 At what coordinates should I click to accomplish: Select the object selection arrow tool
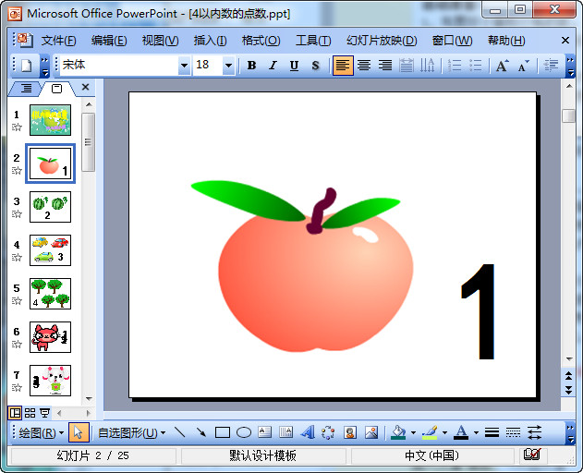click(x=79, y=433)
